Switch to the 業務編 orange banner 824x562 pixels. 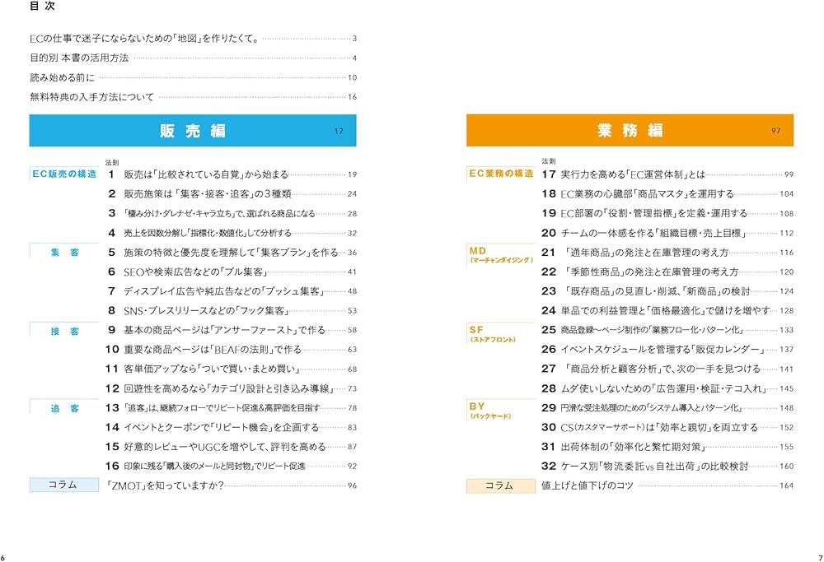(629, 131)
